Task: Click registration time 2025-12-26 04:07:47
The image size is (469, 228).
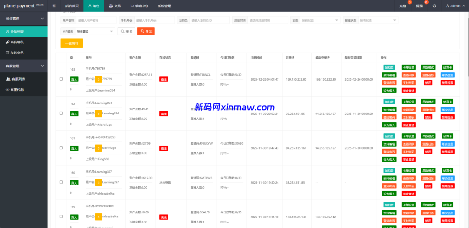Action: (x=264, y=79)
